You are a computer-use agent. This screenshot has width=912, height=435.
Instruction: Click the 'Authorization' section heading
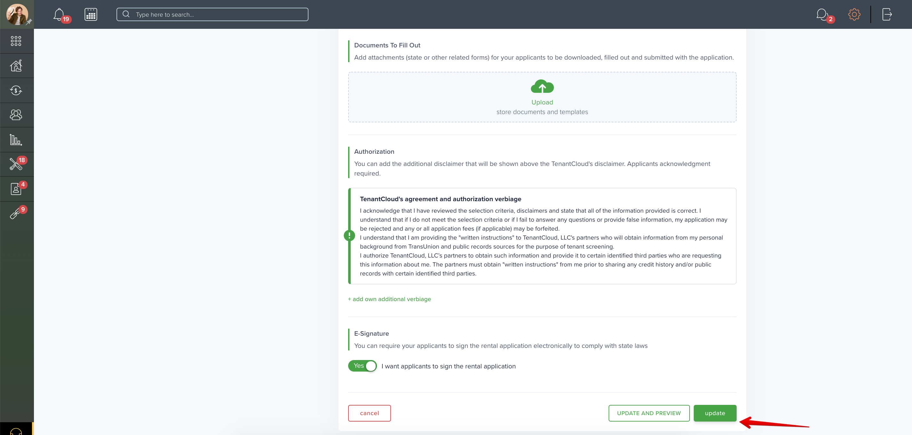[374, 152]
